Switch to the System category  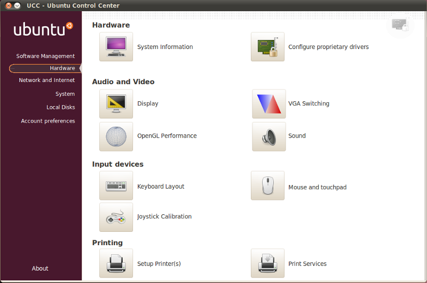tap(65, 94)
